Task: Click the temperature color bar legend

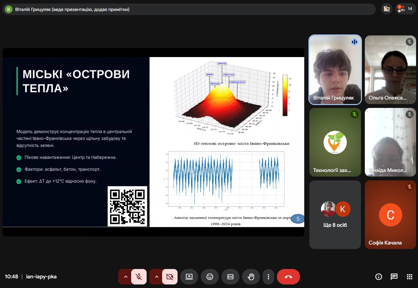Action: click(285, 95)
